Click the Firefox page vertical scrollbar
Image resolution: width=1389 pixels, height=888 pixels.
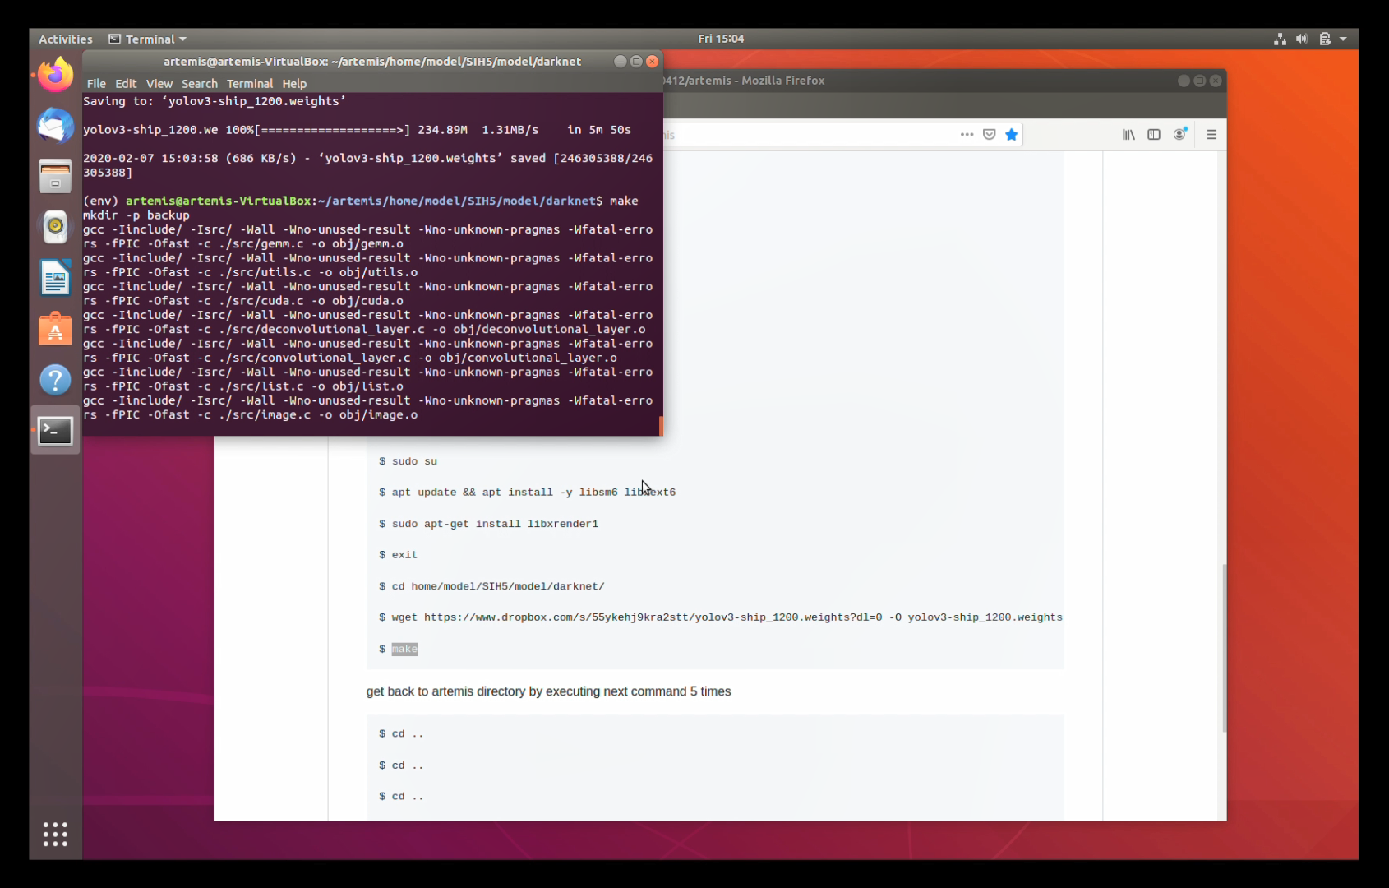click(1224, 648)
